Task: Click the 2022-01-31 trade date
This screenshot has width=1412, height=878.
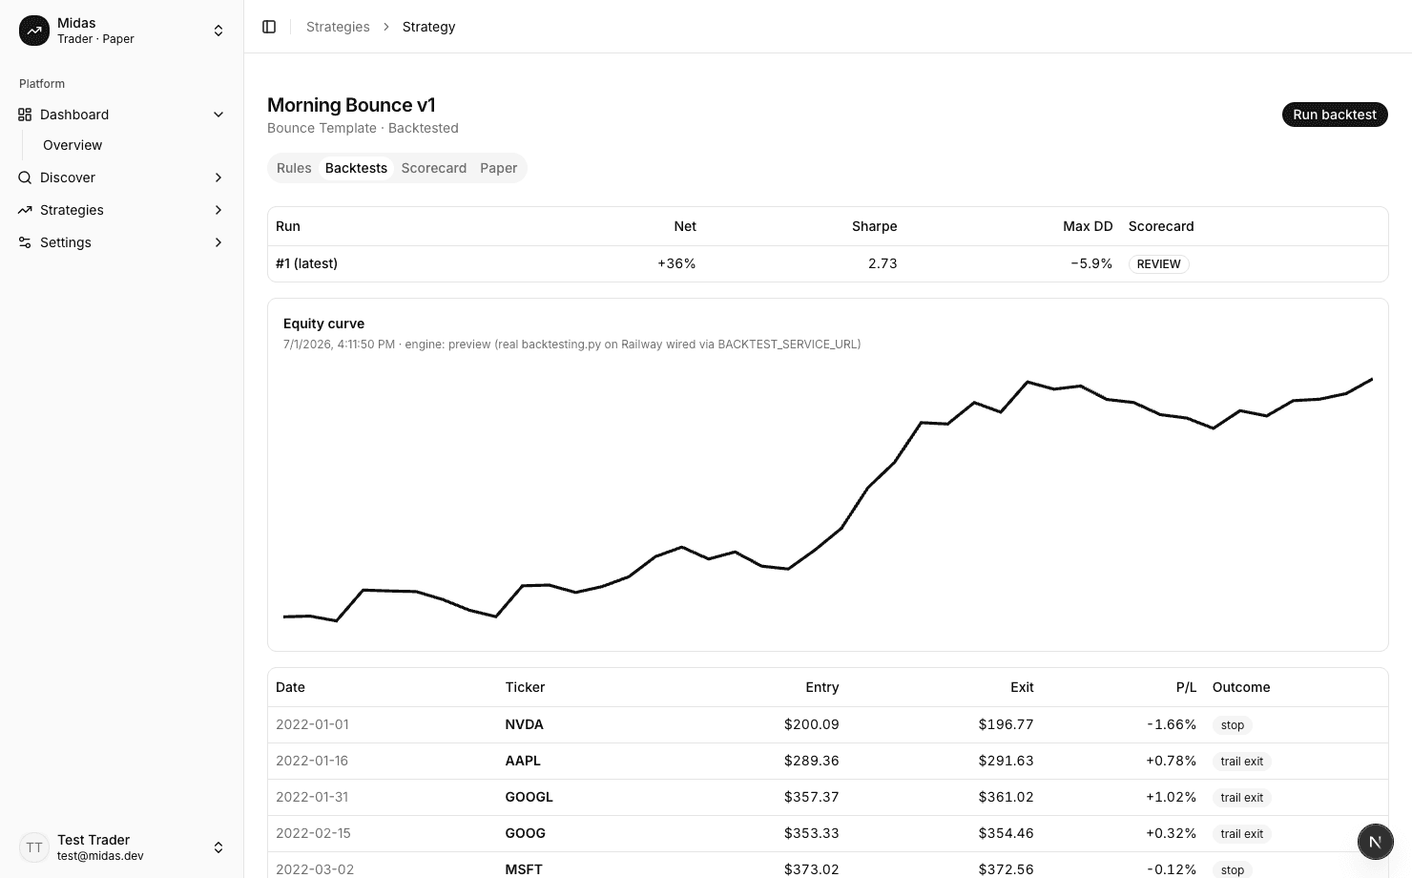Action: (x=312, y=797)
